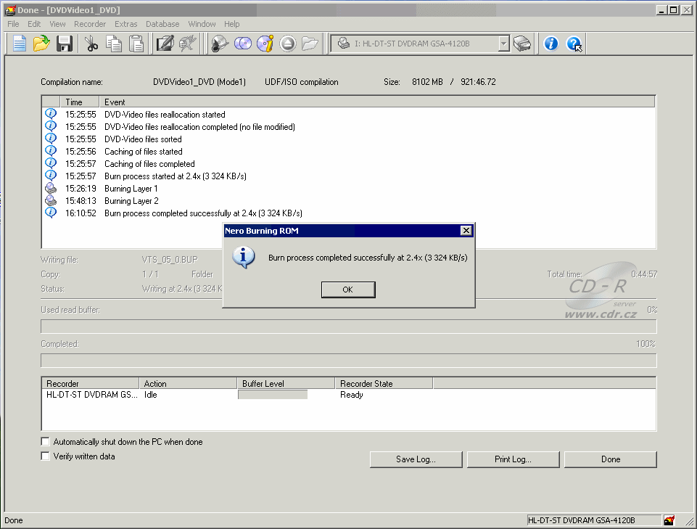Open the Edit menu
Screen dimensions: 697x529
tap(34, 24)
